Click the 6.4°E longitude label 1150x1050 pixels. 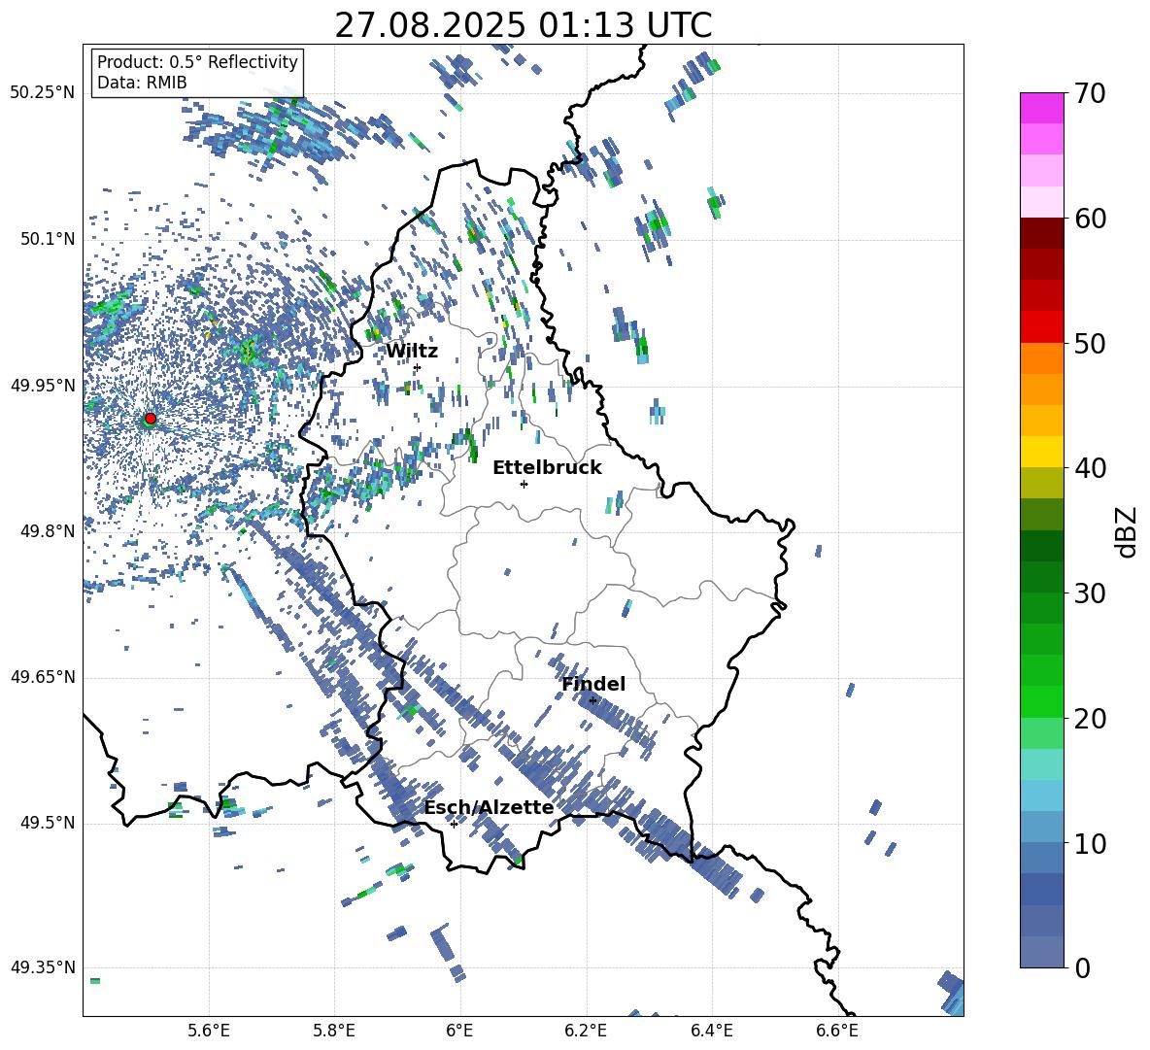711,1031
